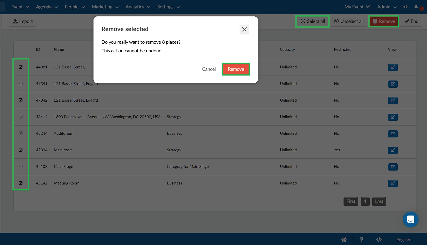
Task: Expand the Agenda menu
Action: pos(47,7)
